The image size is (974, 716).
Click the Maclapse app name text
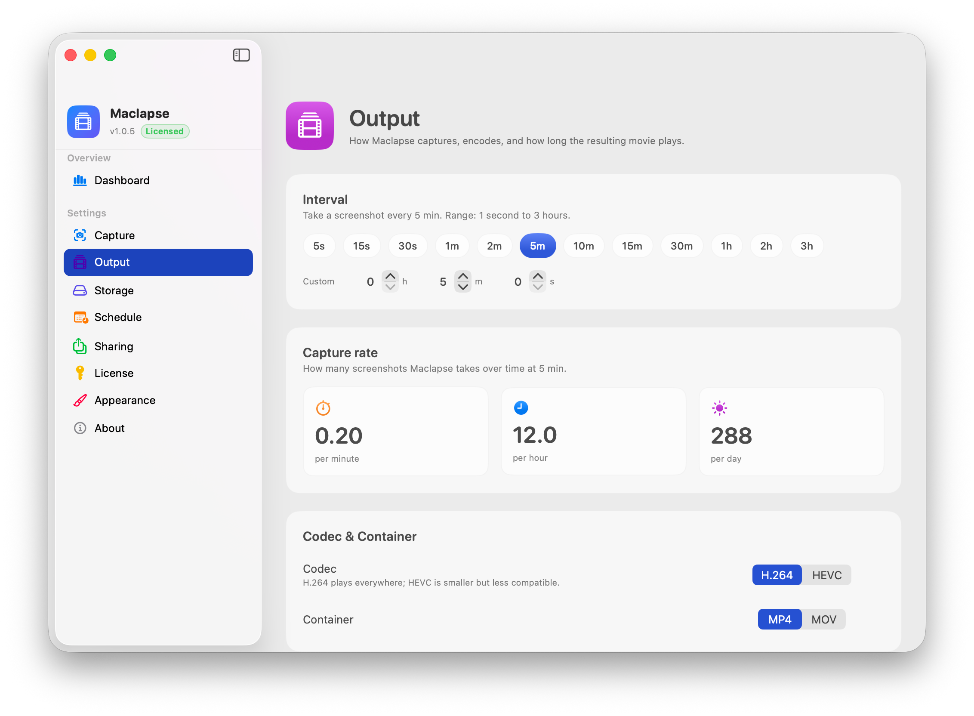[139, 114]
